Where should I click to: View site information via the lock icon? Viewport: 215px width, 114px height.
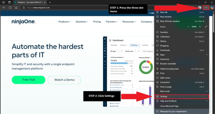click(24, 8)
